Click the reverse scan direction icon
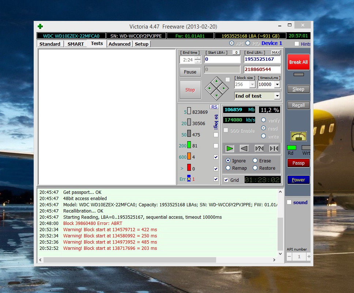The width and height of the screenshot is (354, 293). (x=244, y=148)
